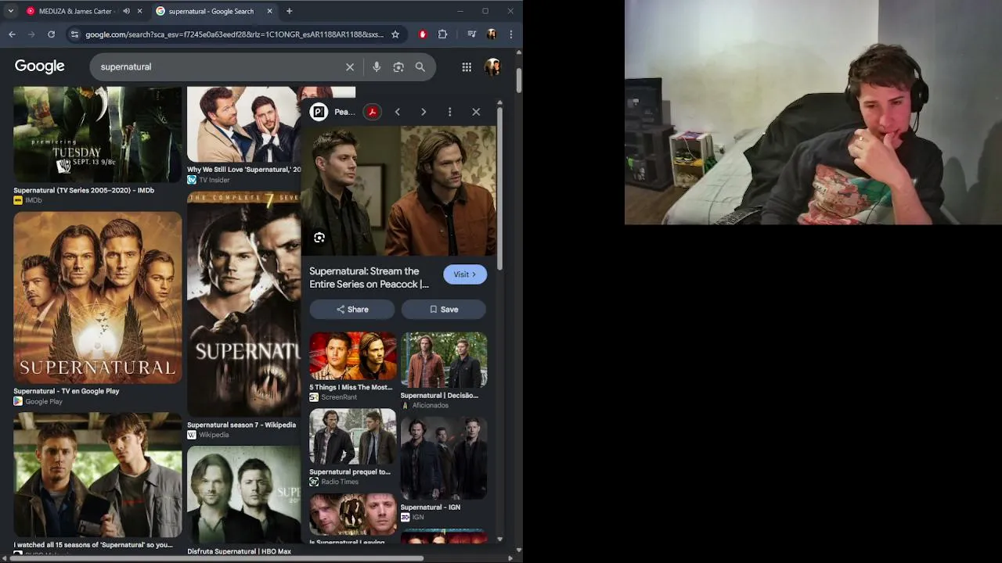This screenshot has height=563, width=1002.
Task: Mute the MEDUZA tab audio icon
Action: click(x=126, y=11)
